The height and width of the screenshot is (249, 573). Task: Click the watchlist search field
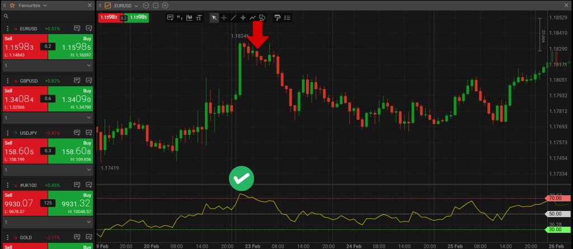[48, 16]
